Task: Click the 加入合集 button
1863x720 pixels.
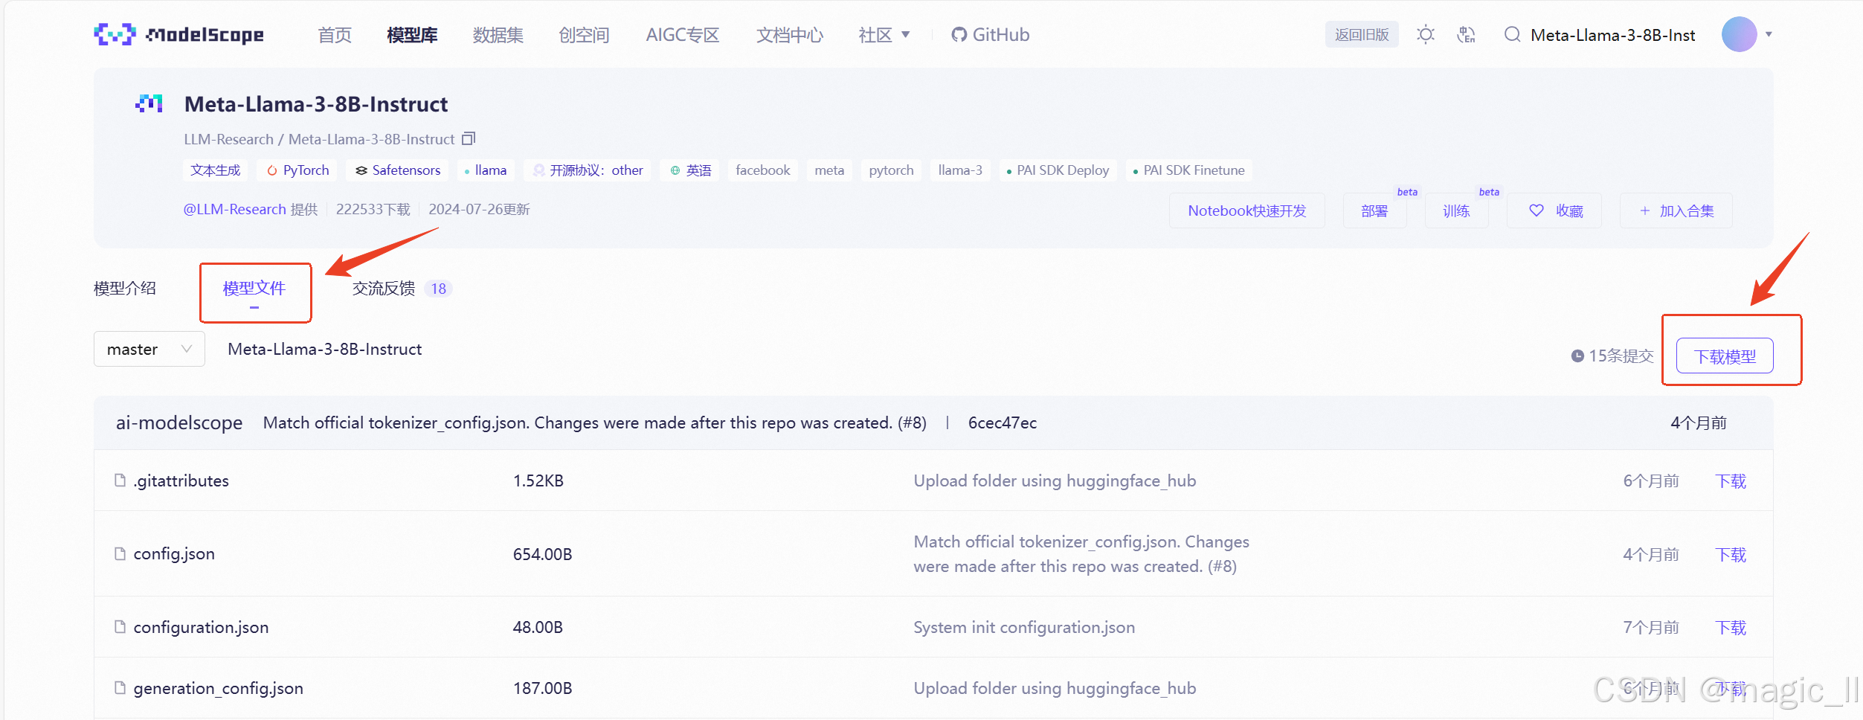Action: tap(1676, 210)
